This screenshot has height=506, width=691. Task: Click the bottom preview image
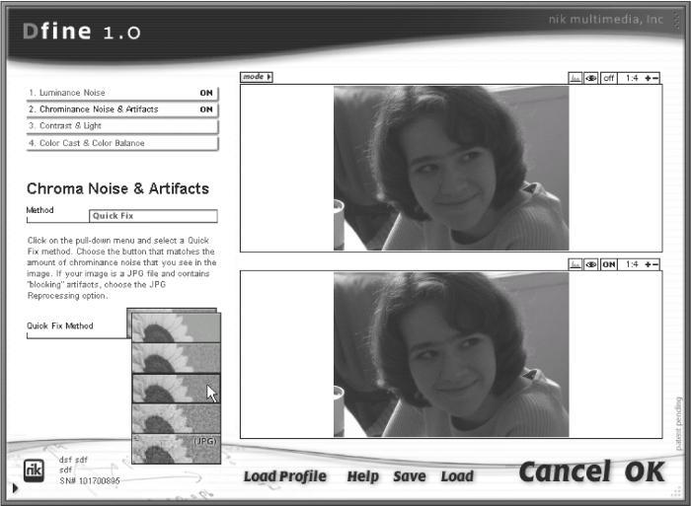[x=451, y=354]
